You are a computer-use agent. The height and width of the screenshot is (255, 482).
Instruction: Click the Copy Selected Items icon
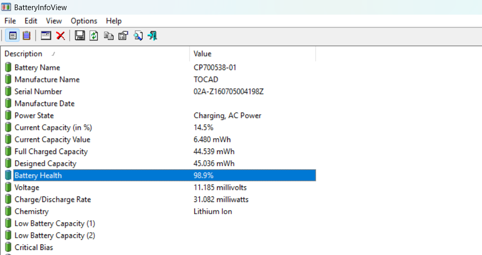(x=109, y=36)
